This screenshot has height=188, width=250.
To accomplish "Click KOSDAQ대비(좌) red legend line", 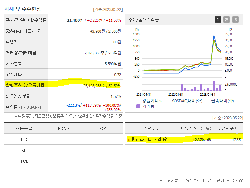I will tap(167, 101).
